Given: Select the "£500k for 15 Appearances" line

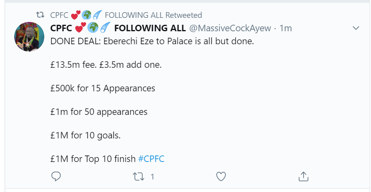Looking at the screenshot, I should [x=102, y=88].
